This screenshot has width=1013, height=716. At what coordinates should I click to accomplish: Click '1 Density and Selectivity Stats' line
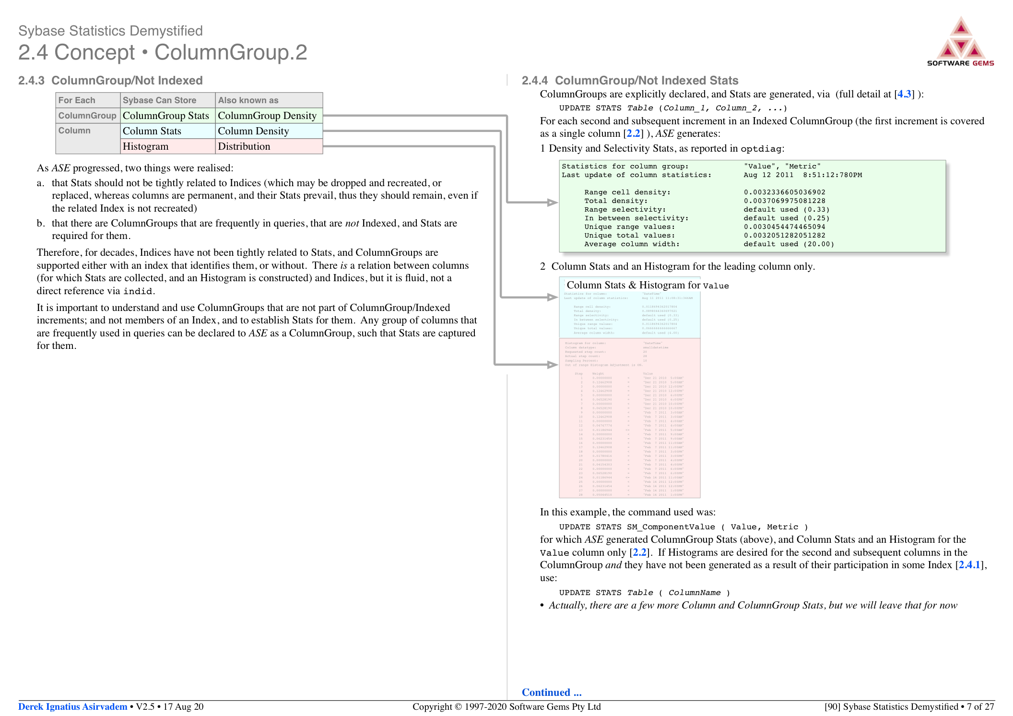click(x=662, y=148)
